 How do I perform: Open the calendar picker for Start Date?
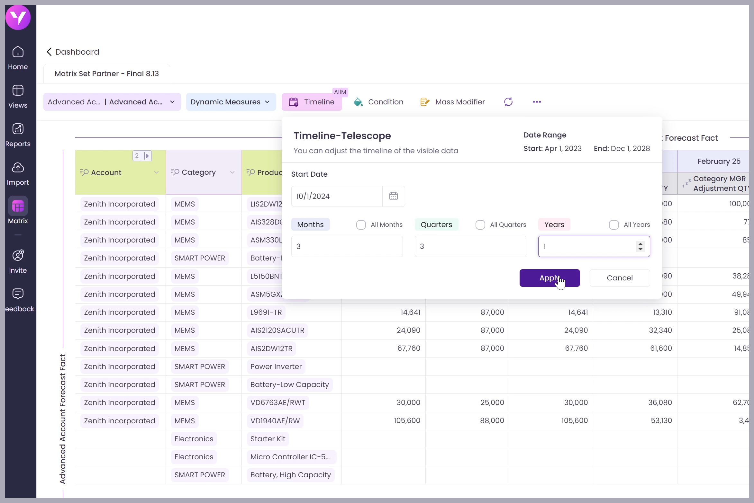pyautogui.click(x=393, y=196)
